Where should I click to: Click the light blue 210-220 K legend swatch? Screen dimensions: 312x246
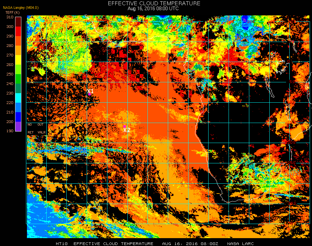[18, 108]
